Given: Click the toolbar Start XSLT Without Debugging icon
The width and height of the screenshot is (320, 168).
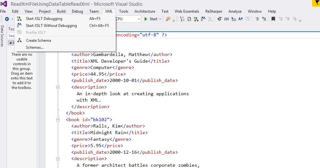Looking at the screenshot, I should pos(203,19).
